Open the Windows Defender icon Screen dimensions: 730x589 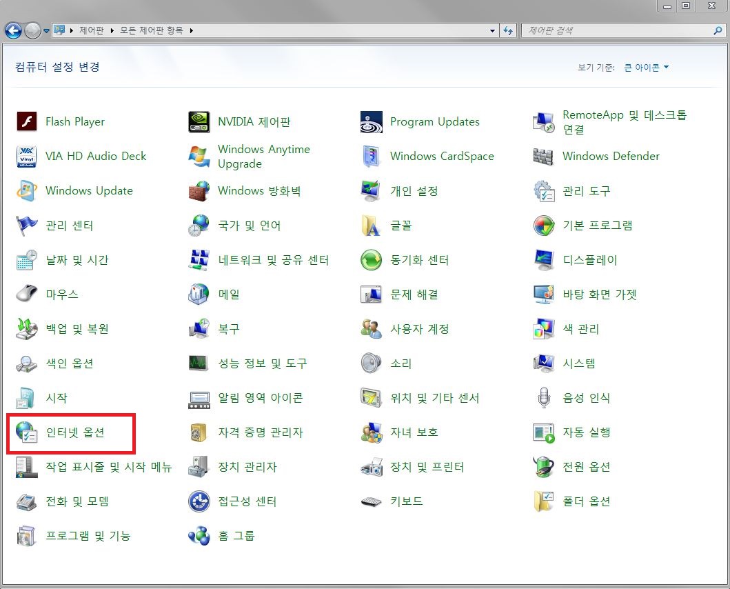click(543, 156)
